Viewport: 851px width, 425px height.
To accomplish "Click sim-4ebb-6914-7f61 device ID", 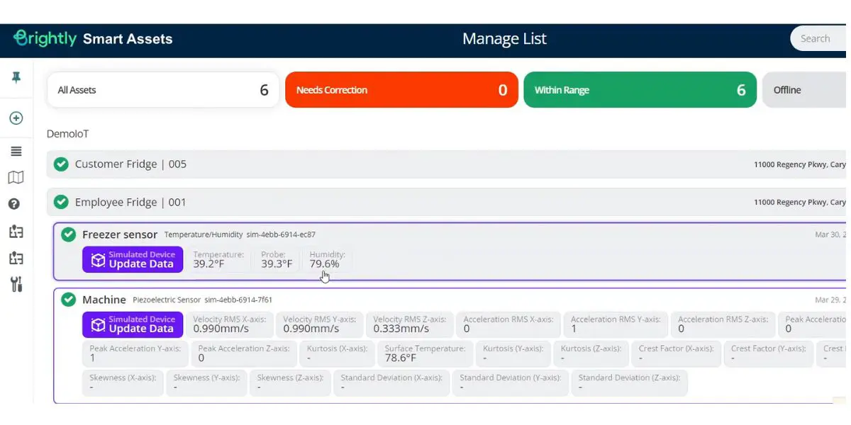I will click(238, 300).
